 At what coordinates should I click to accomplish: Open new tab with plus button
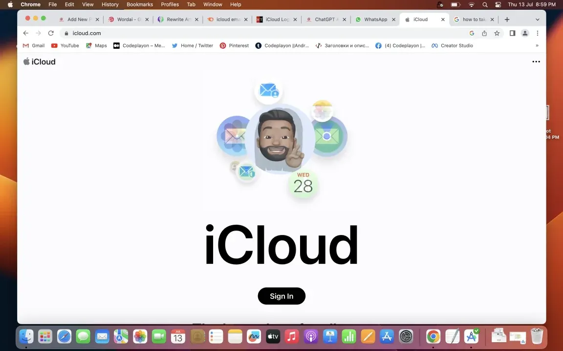point(507,19)
